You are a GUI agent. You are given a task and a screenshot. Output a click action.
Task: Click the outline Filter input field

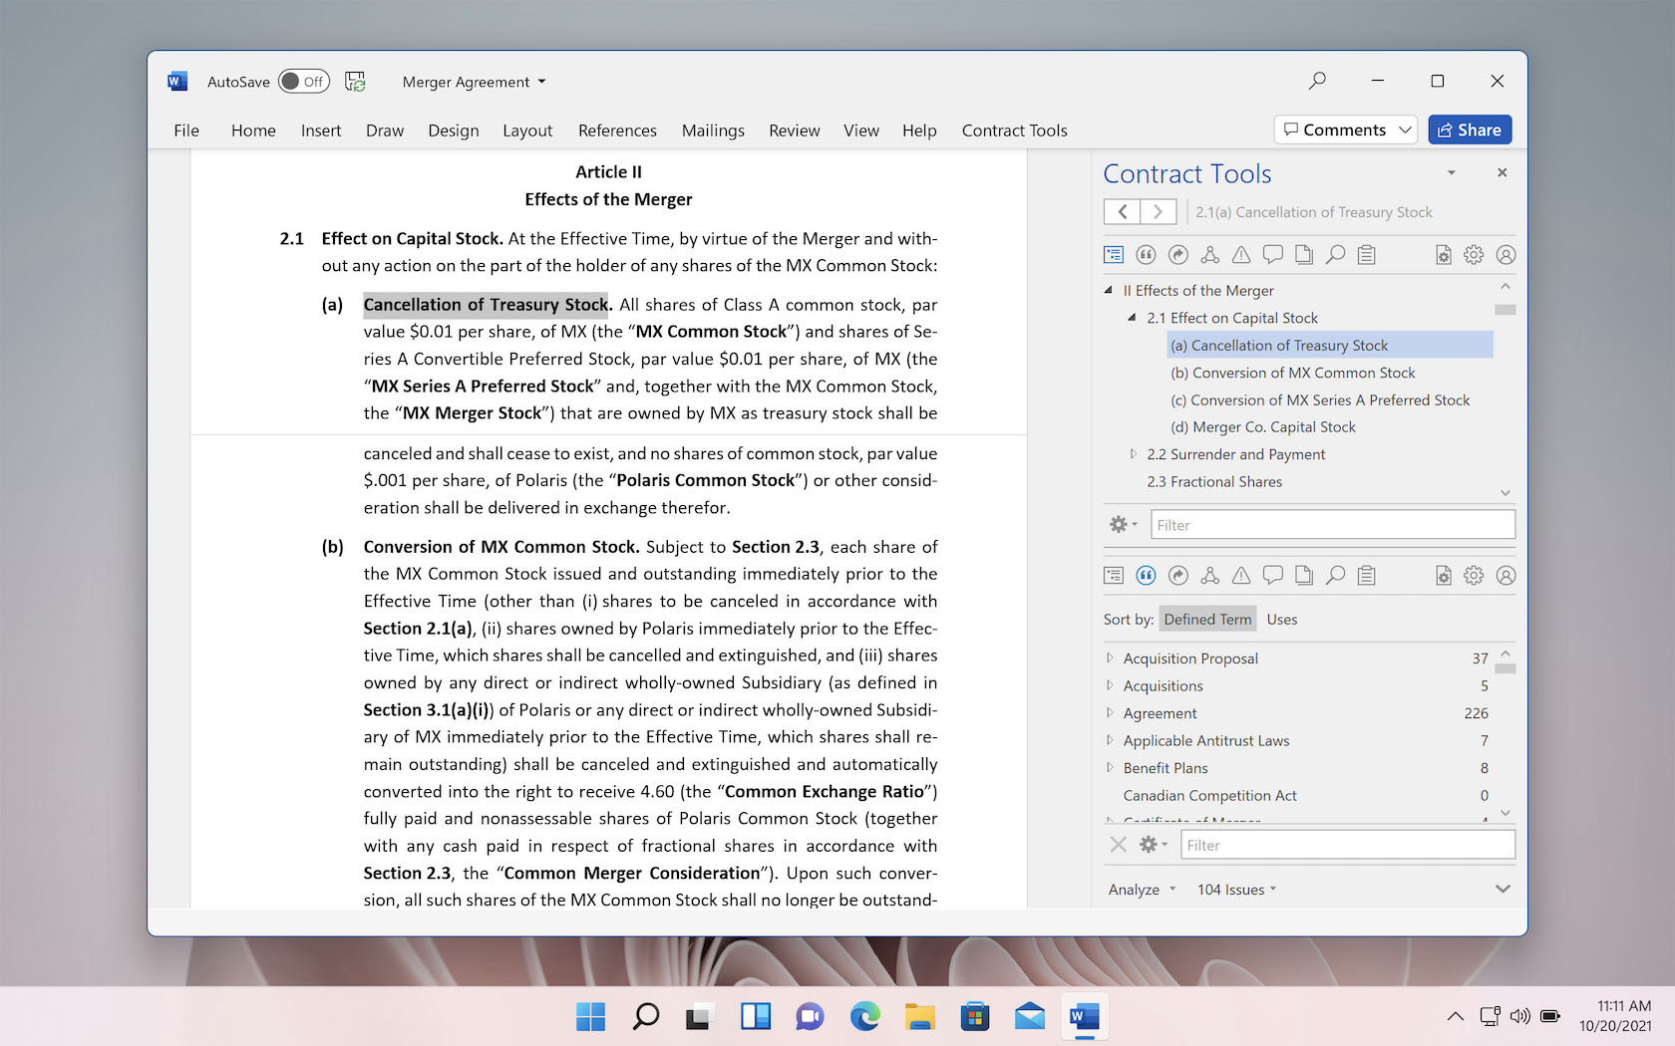pos(1333,525)
